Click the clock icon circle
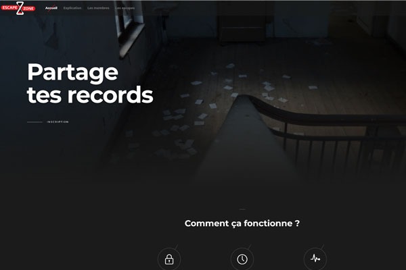Viewport: 406px width, 270px height. pos(242,259)
